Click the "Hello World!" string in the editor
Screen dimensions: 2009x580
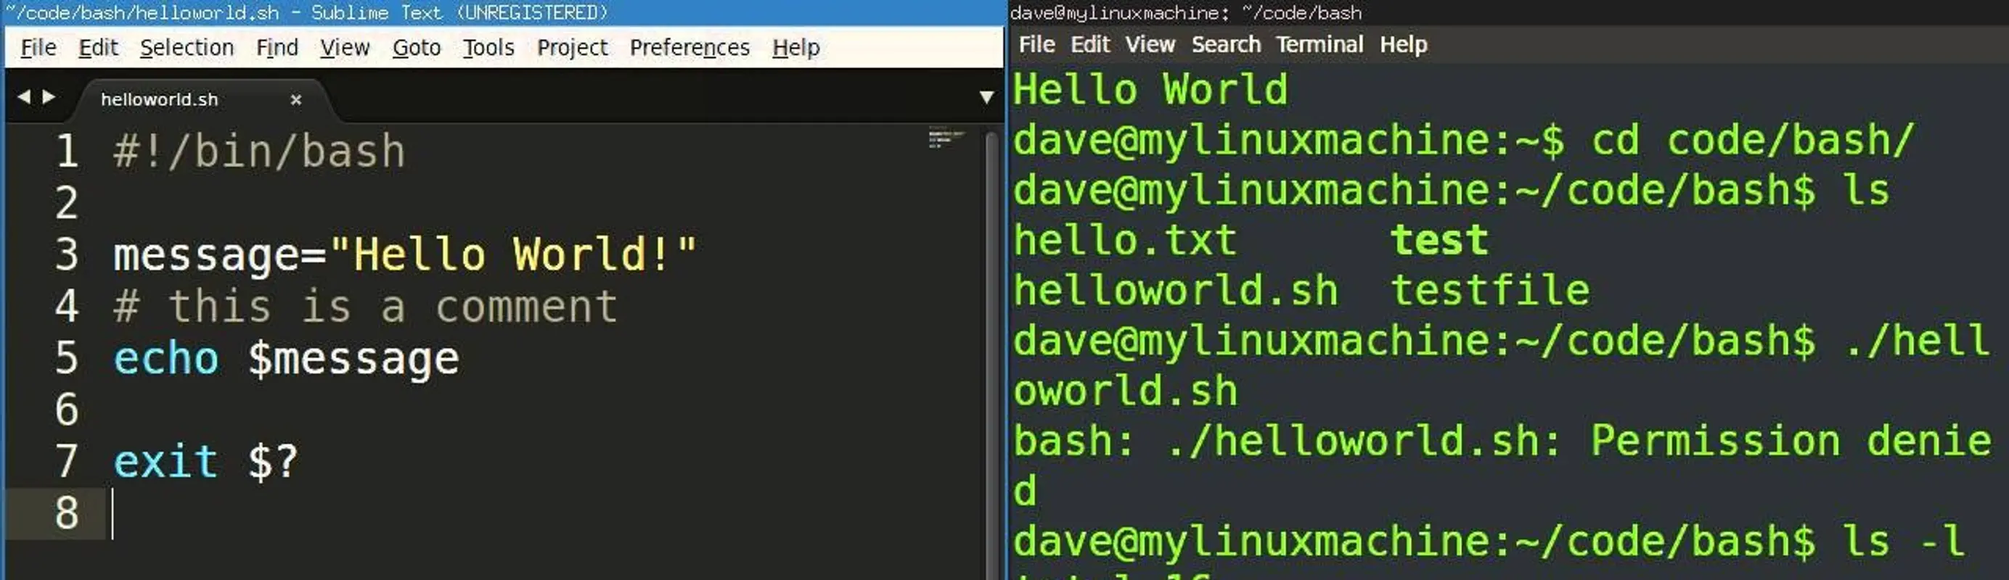(x=513, y=254)
